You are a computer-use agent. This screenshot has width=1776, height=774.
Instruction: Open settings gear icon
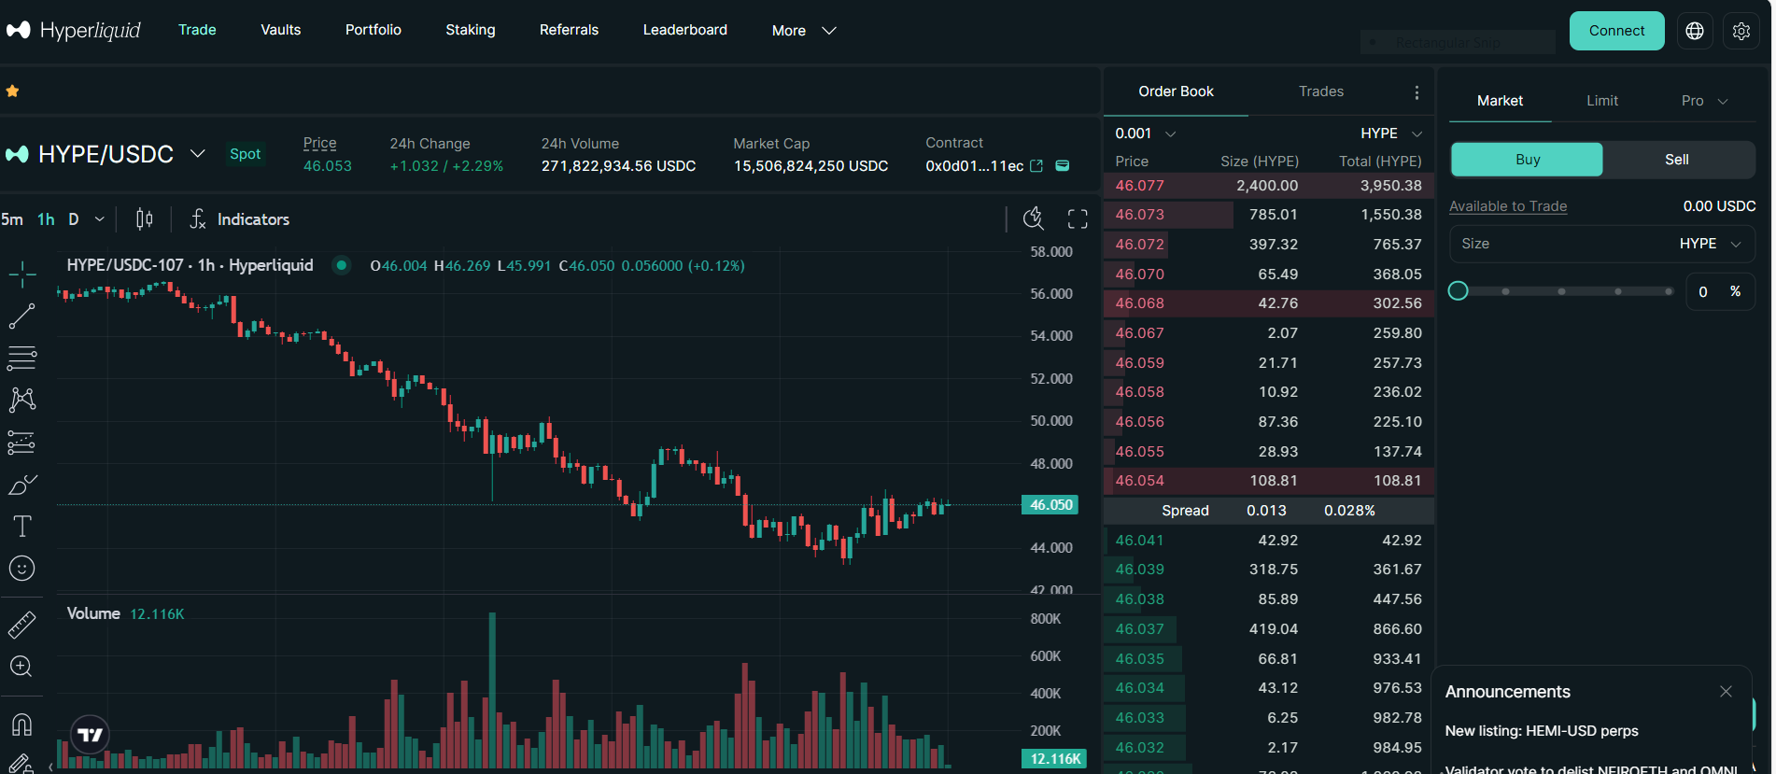point(1741,31)
